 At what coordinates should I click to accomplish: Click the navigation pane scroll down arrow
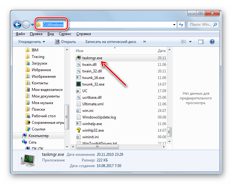click(67, 147)
